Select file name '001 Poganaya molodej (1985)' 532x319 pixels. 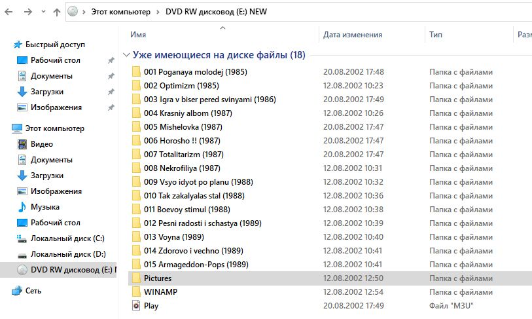coord(196,71)
